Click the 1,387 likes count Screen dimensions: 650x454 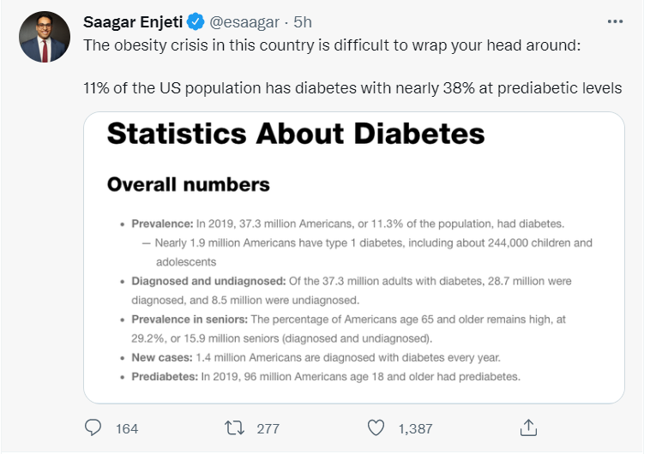coord(415,428)
